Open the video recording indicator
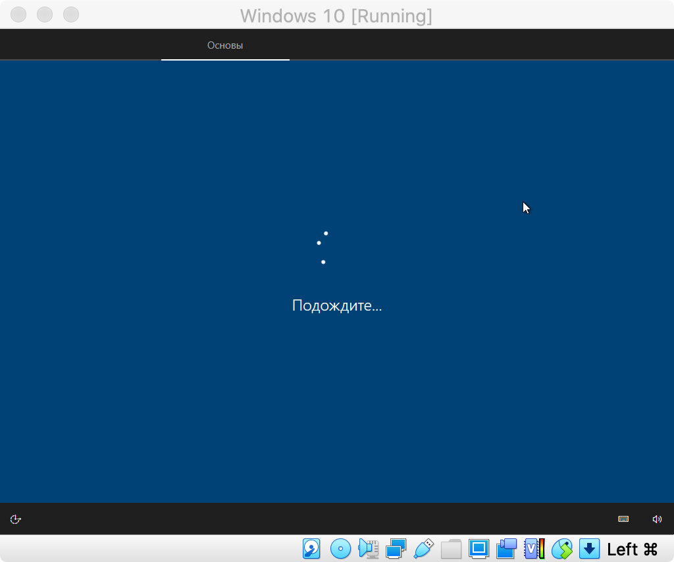The image size is (674, 562). tap(506, 549)
